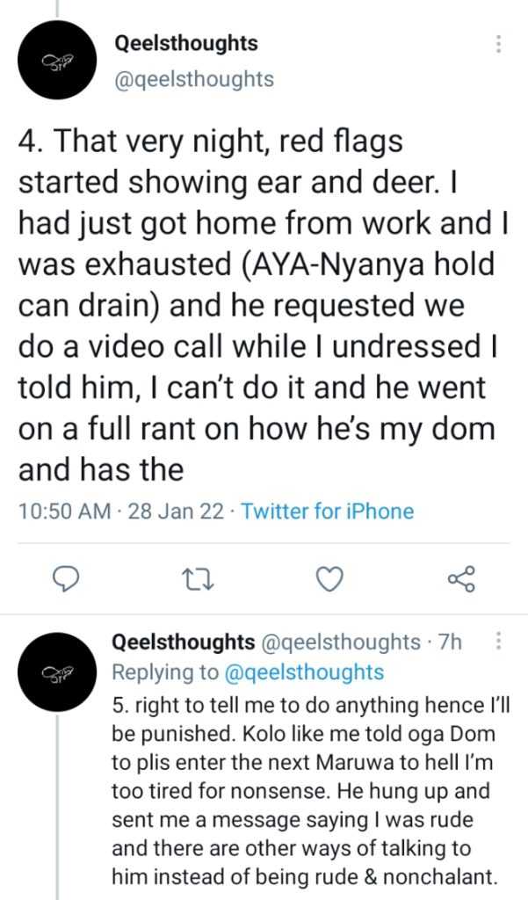Open the main tweet's profile avatar
The width and height of the screenshot is (528, 900).
pyautogui.click(x=58, y=60)
